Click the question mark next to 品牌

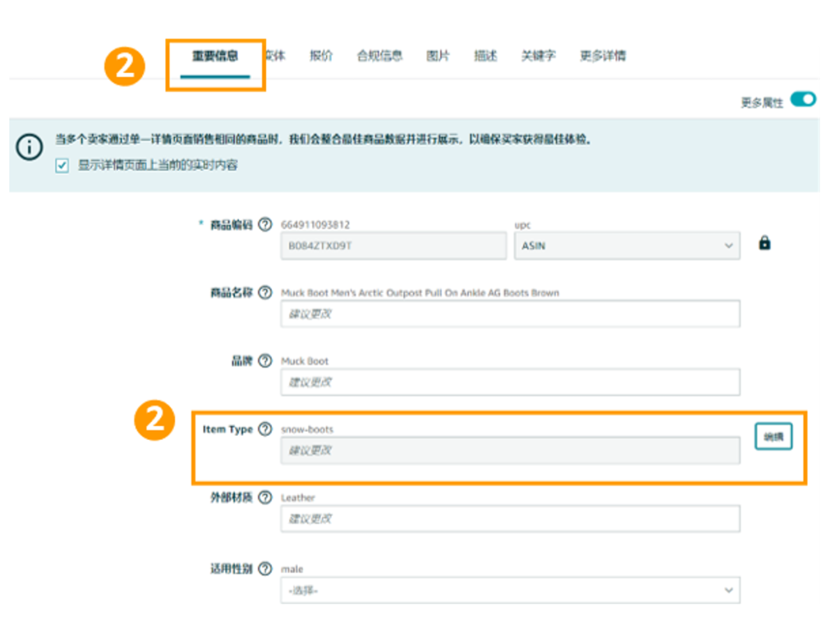[x=264, y=361]
